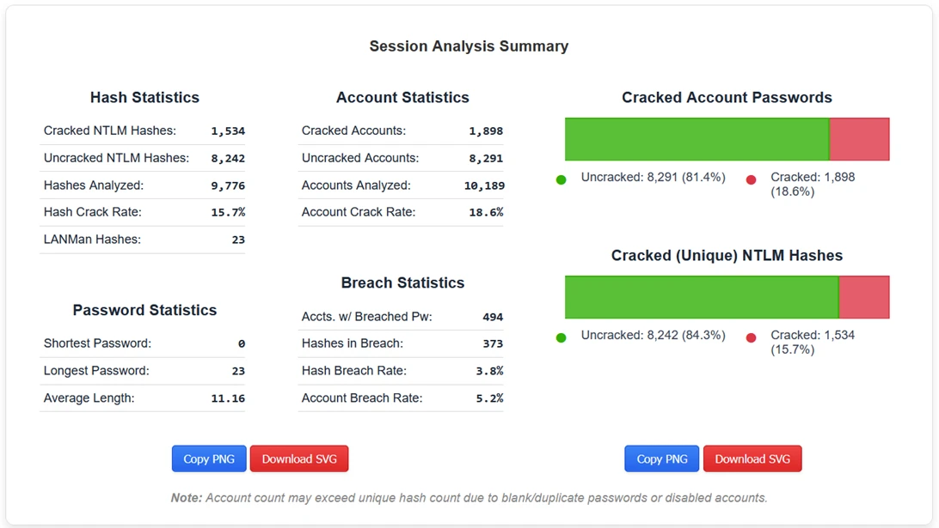The height and width of the screenshot is (528, 939).
Task: Select the red segment of the account passwords bar
Action: pos(858,139)
